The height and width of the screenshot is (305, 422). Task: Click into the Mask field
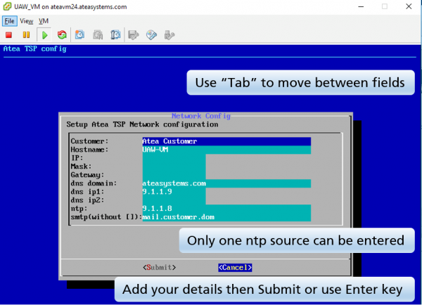(174, 167)
